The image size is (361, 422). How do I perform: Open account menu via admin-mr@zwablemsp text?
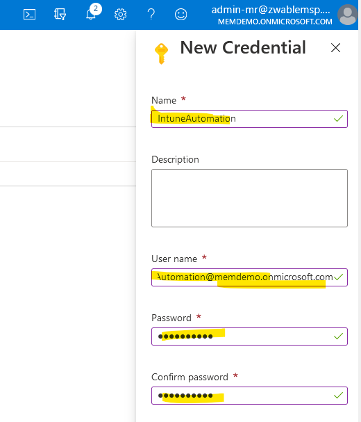point(271,10)
